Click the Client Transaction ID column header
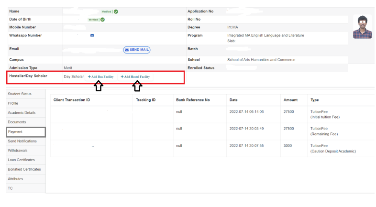 72,100
